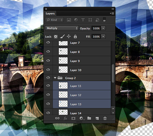This screenshot has height=136, width=153.
Task: Select Layer 14 by its name
Action: pyautogui.click(x=76, y=113)
